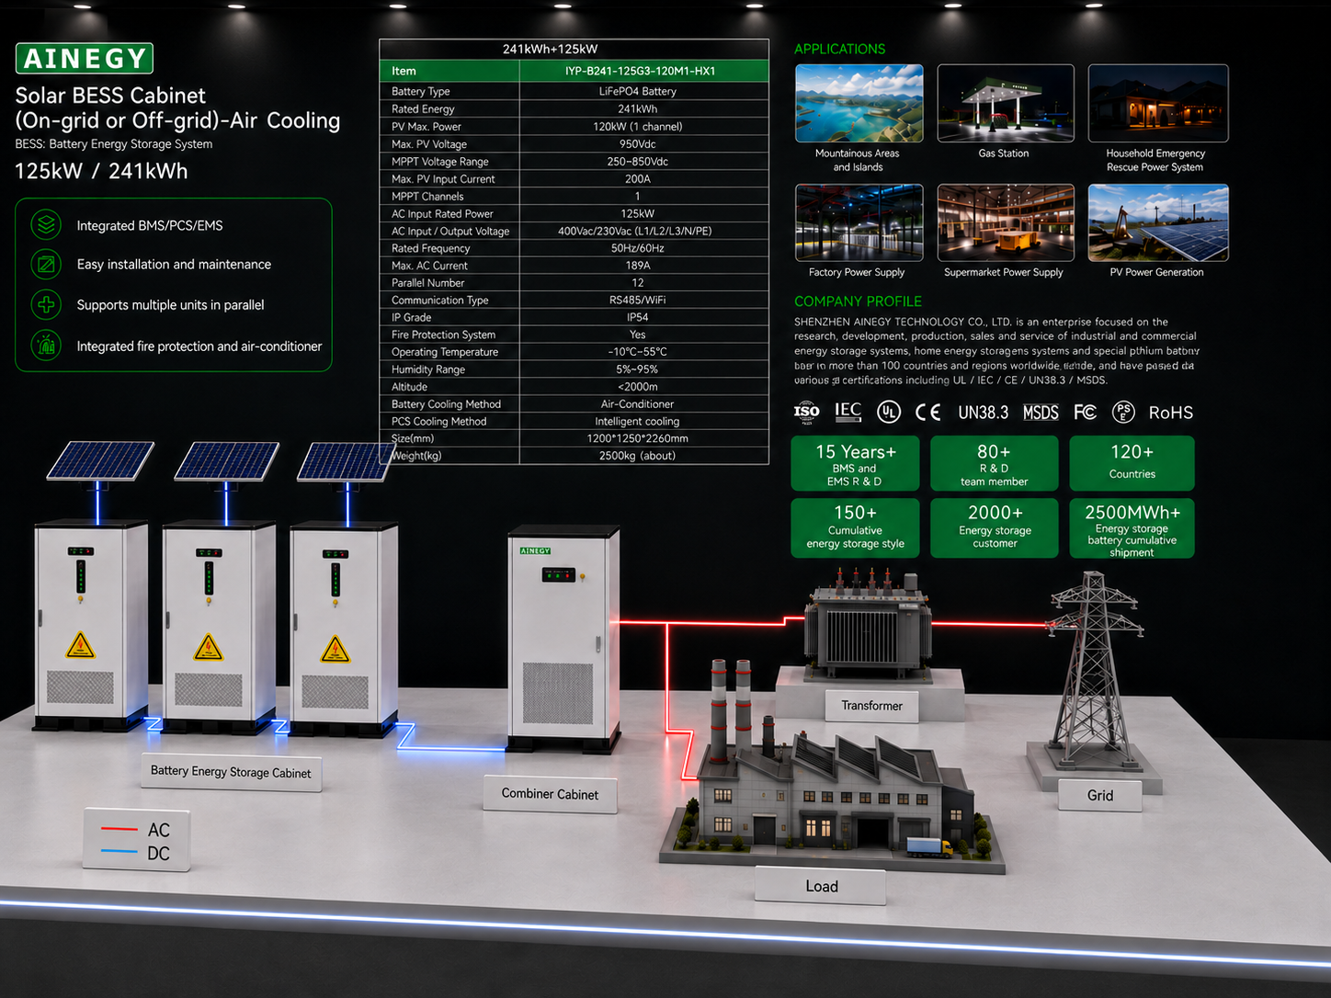
Task: Click the table title 241kWh+125kW
Action: [550, 49]
